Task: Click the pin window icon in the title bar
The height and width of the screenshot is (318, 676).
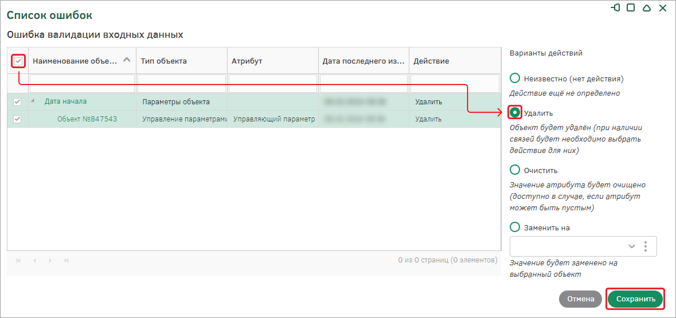Action: pyautogui.click(x=615, y=8)
